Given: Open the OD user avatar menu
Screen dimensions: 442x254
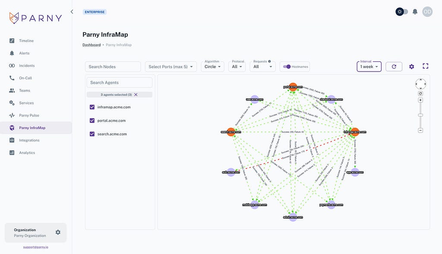Looking at the screenshot, I should (427, 12).
